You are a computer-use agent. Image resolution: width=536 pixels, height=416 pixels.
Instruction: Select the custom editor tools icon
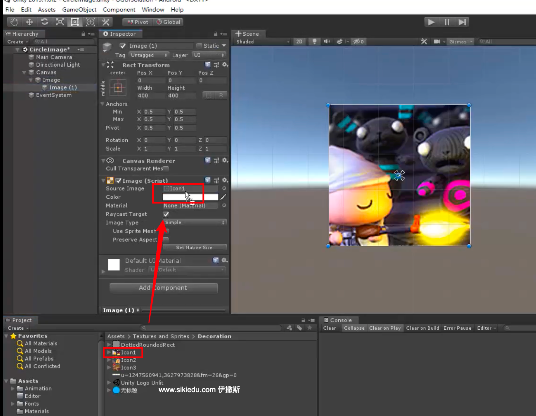[x=106, y=22]
